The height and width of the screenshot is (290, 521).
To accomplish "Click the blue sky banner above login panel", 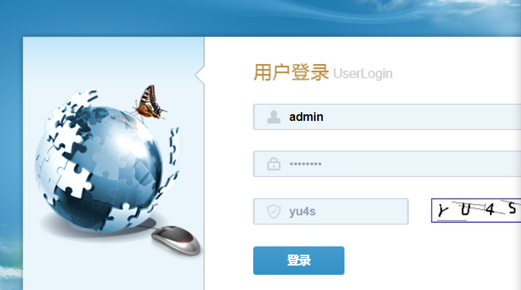I will (260, 18).
